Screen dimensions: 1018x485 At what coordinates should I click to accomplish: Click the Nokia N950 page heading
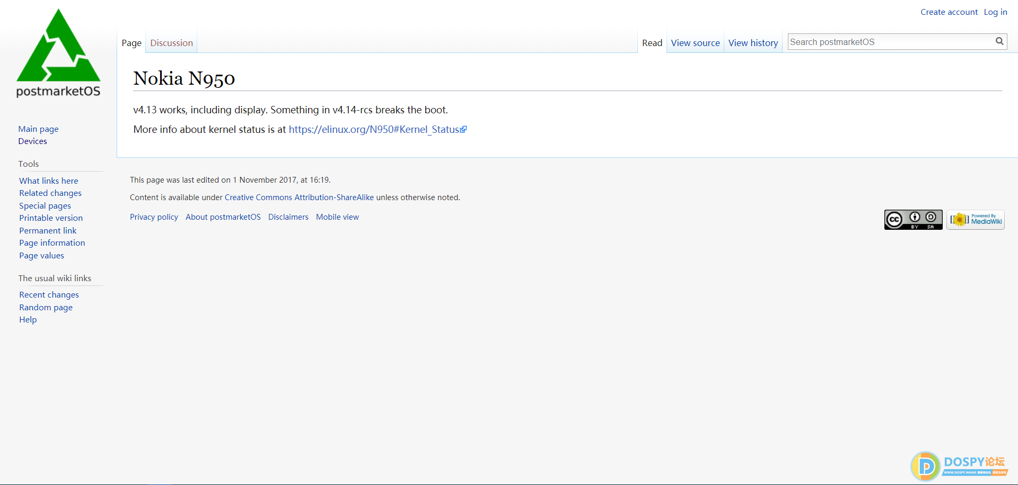pos(184,78)
